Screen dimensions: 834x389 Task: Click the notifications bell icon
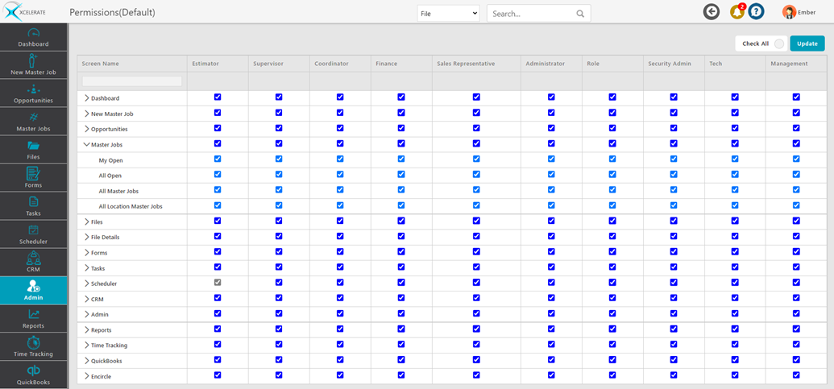pyautogui.click(x=736, y=12)
